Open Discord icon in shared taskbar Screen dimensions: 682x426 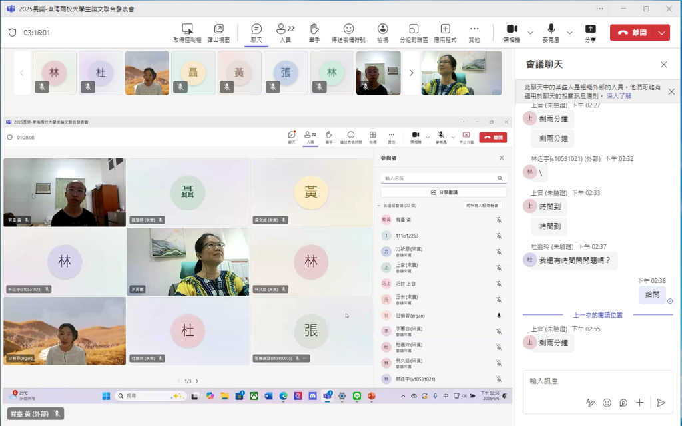[x=312, y=396]
